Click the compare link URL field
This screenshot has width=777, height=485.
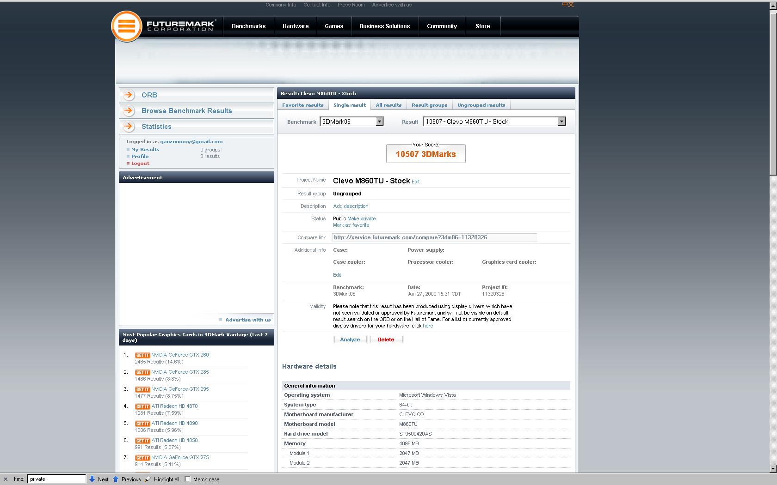point(434,237)
